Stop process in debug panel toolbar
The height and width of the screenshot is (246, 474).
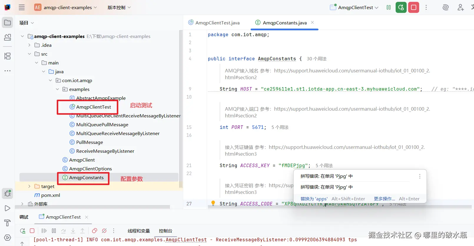coord(32,231)
